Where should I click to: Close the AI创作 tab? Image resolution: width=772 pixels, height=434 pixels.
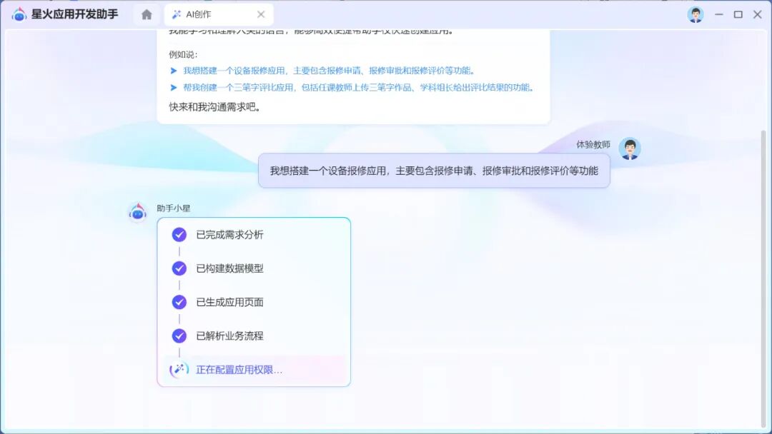coord(261,14)
